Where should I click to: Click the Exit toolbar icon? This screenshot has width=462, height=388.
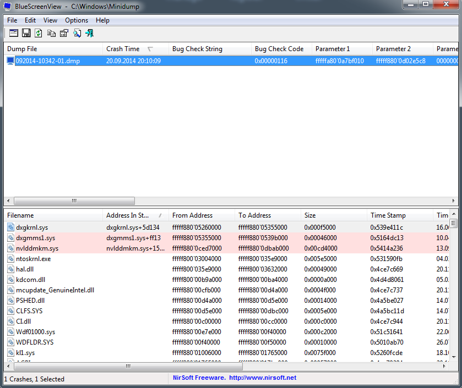(89, 33)
